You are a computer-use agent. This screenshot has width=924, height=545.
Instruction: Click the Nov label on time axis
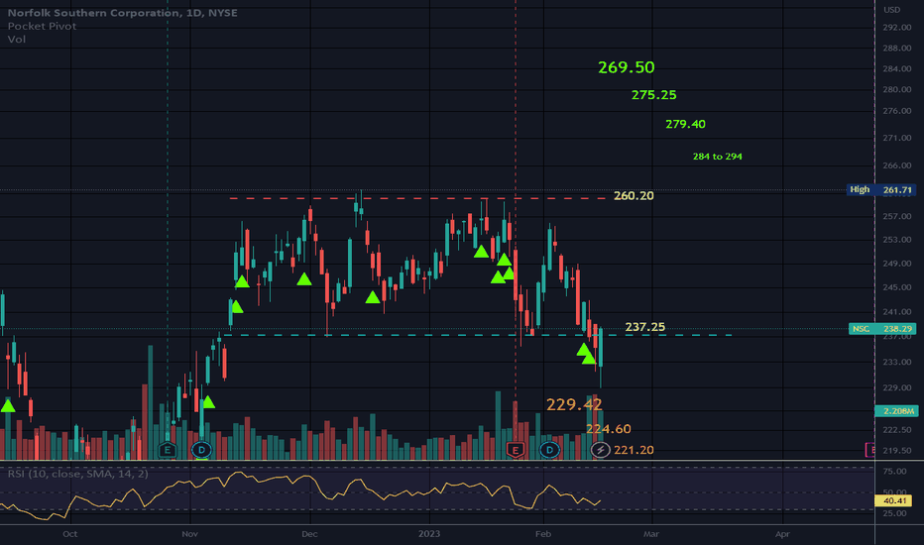(189, 534)
